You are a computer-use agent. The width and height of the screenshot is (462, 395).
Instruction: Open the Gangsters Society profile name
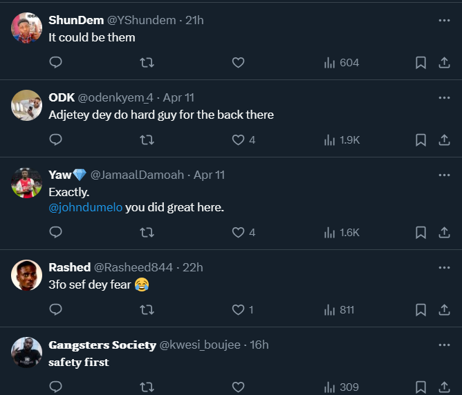[102, 345]
